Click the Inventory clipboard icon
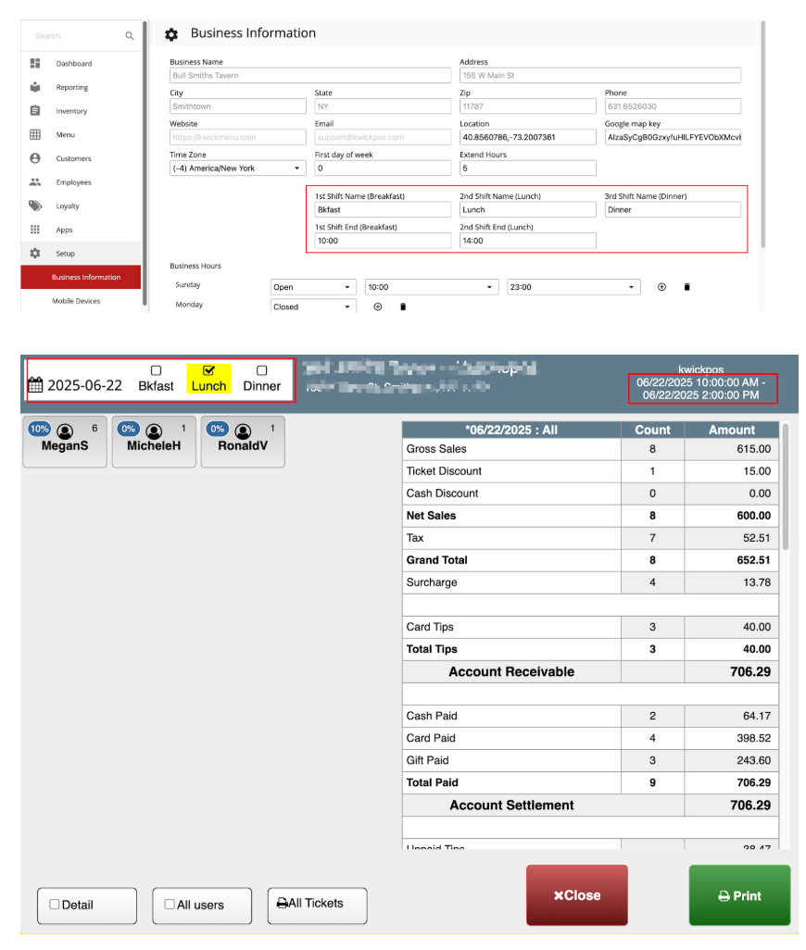 point(35,111)
